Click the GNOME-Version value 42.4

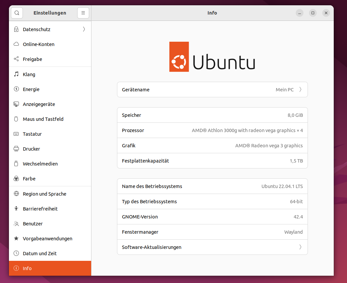tap(298, 217)
